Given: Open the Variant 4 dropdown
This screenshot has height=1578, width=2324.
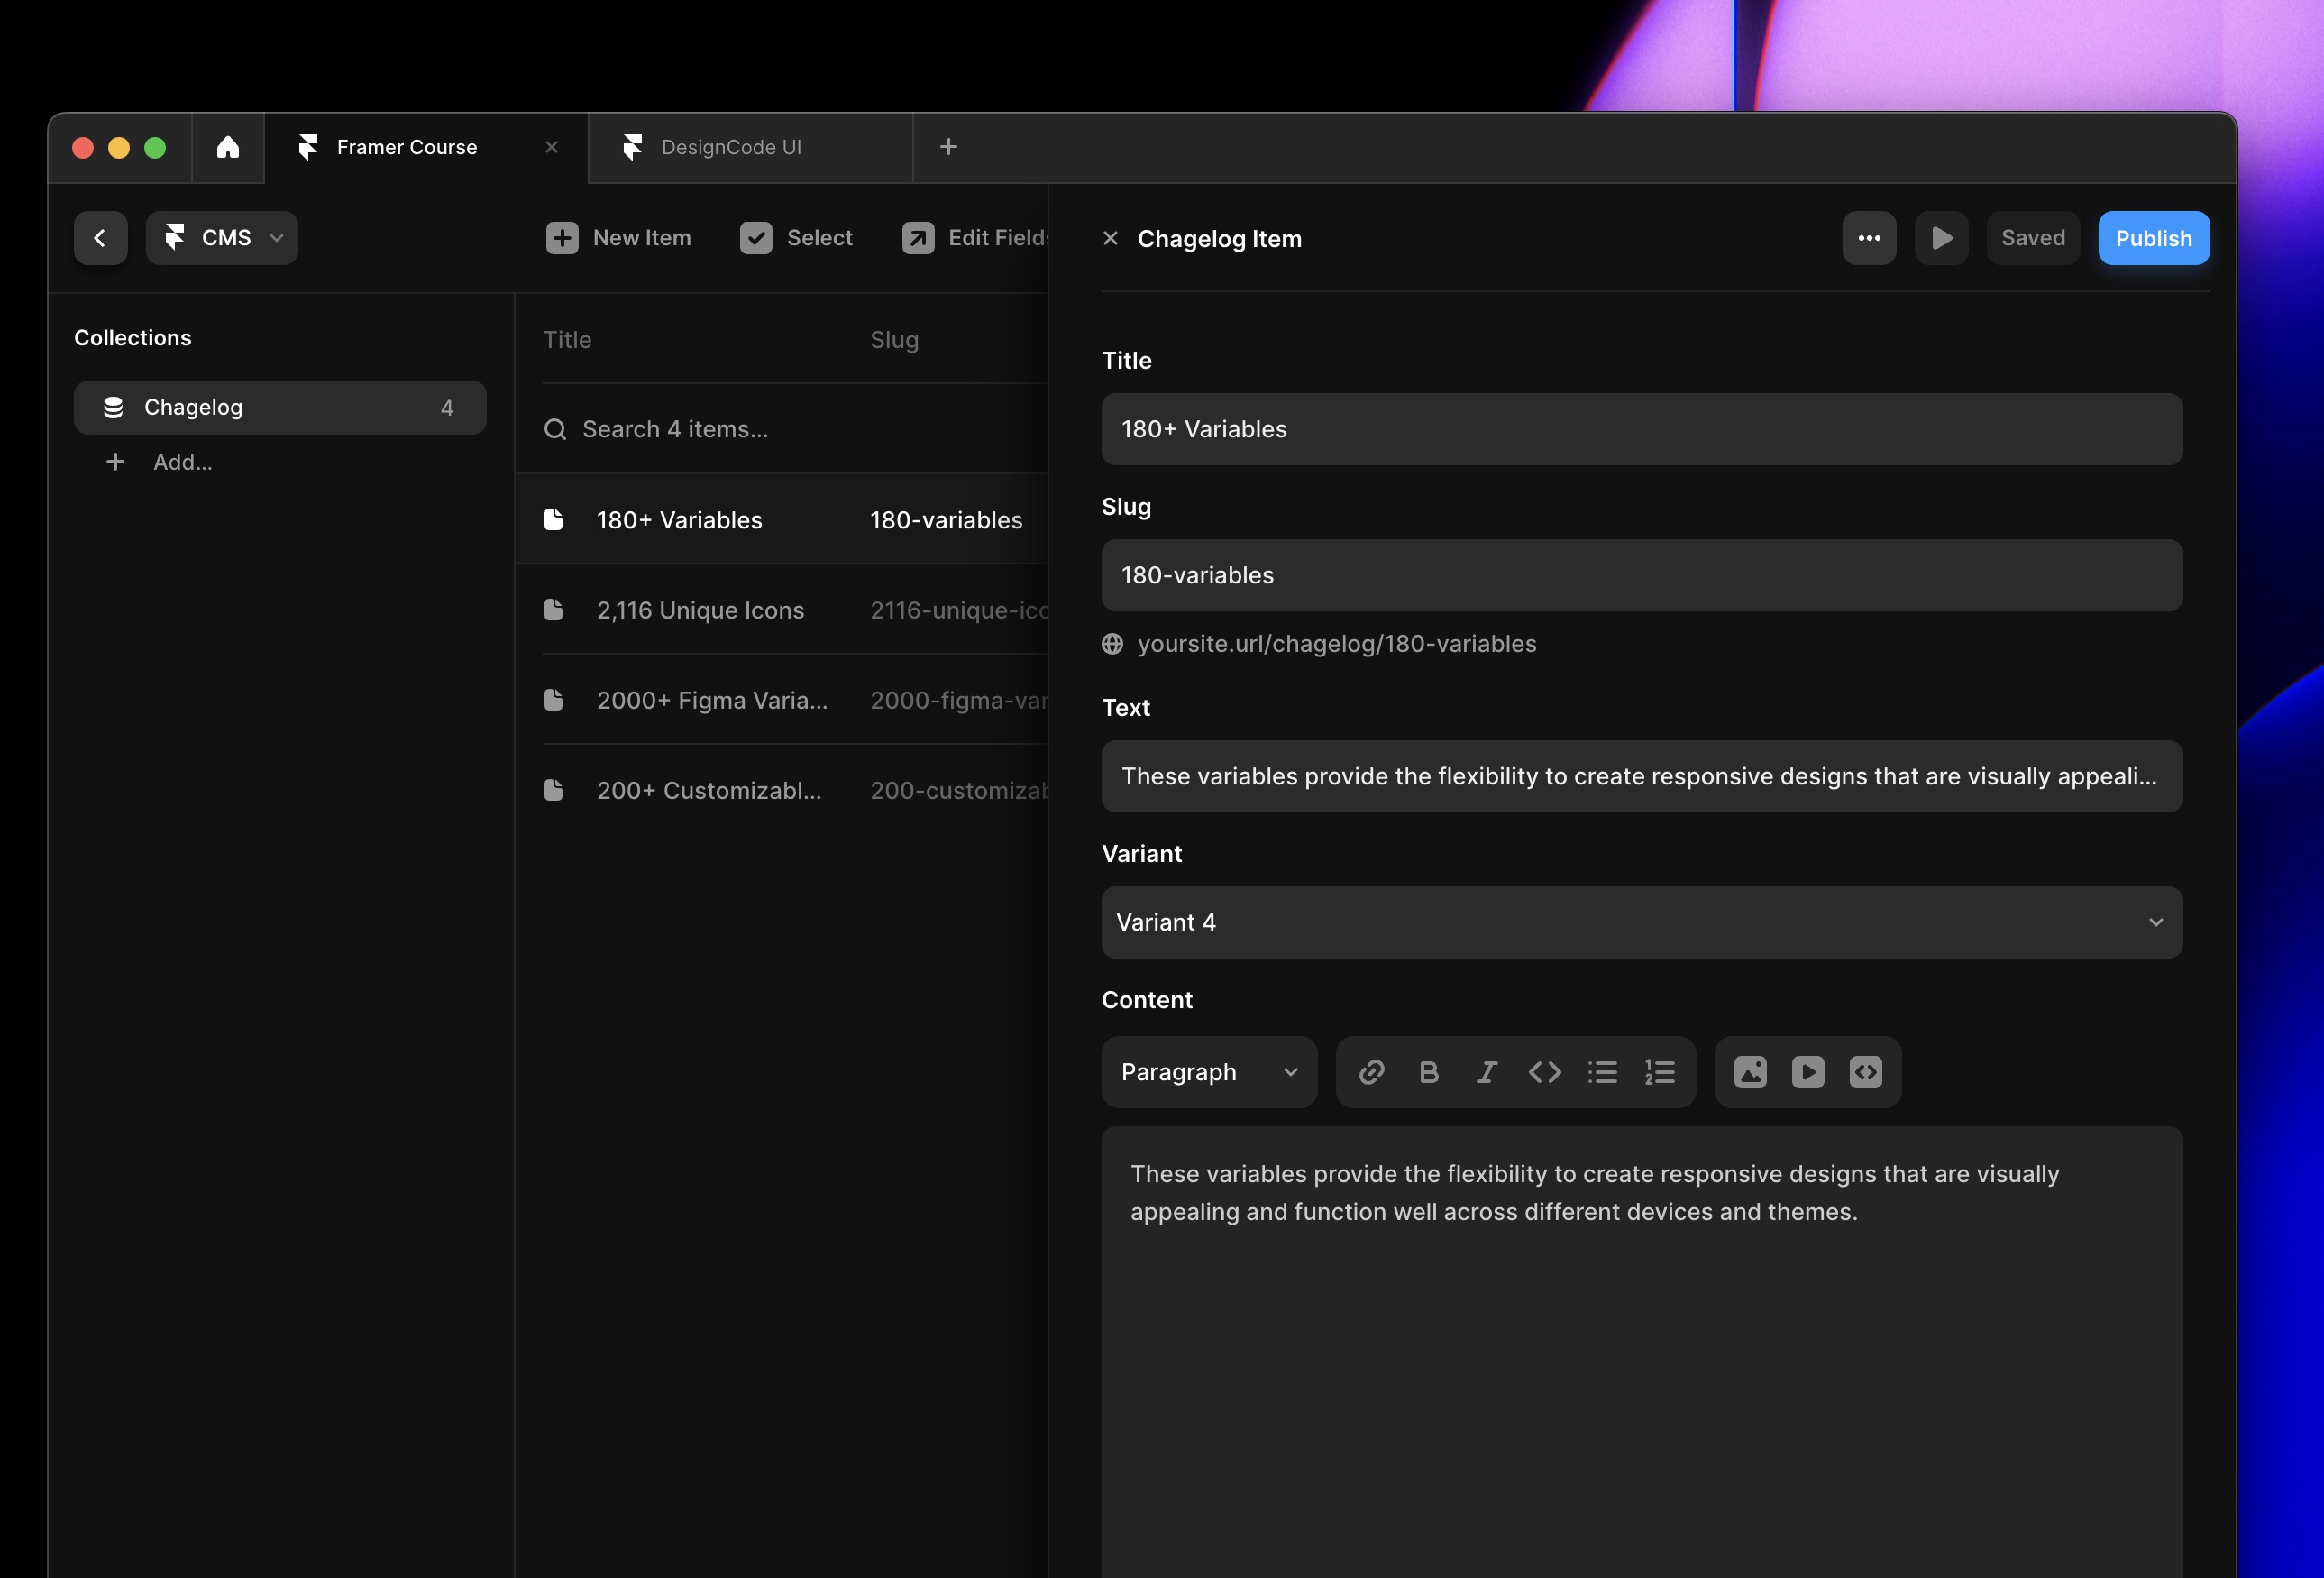Looking at the screenshot, I should tap(1641, 922).
